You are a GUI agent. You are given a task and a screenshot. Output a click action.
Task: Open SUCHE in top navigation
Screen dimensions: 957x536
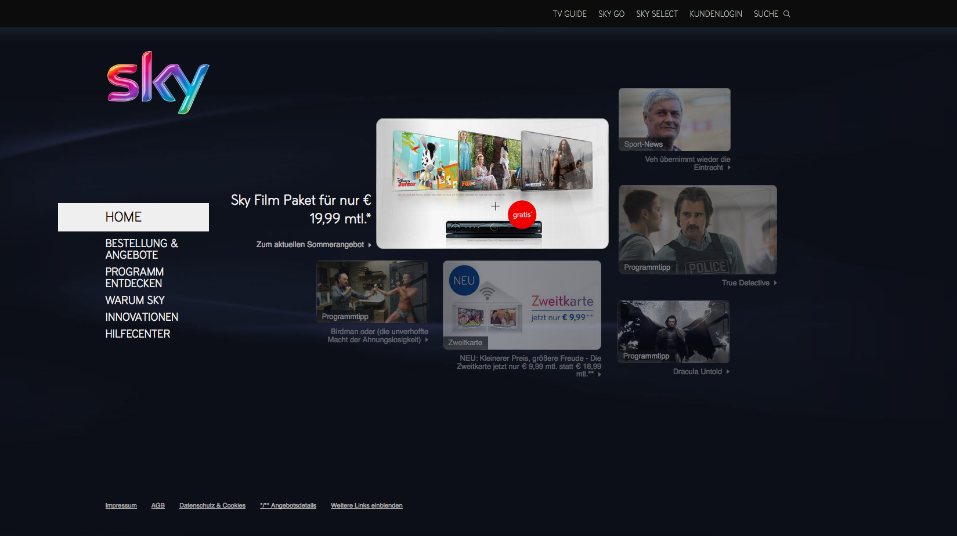coord(766,14)
